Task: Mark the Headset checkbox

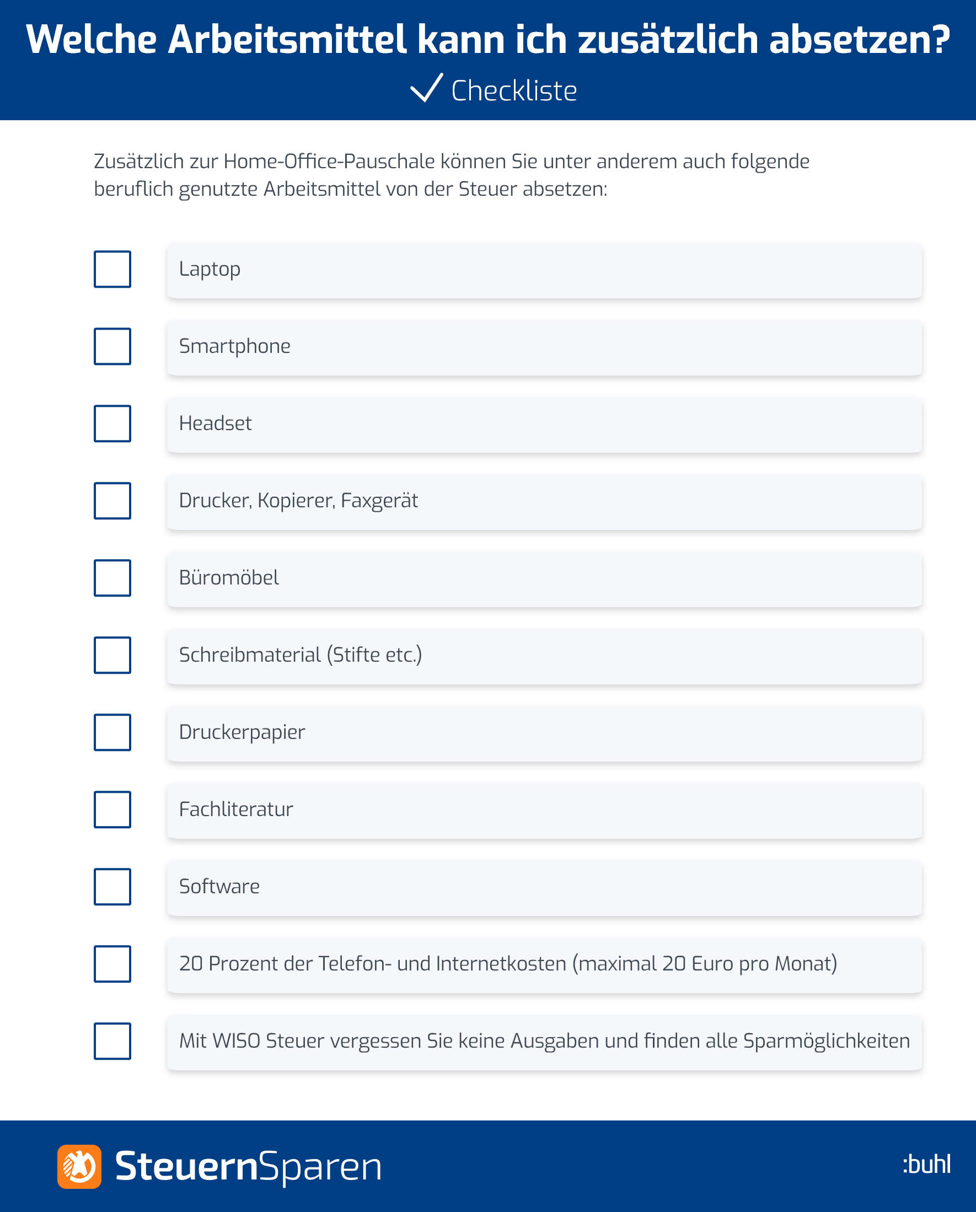Action: (x=112, y=423)
